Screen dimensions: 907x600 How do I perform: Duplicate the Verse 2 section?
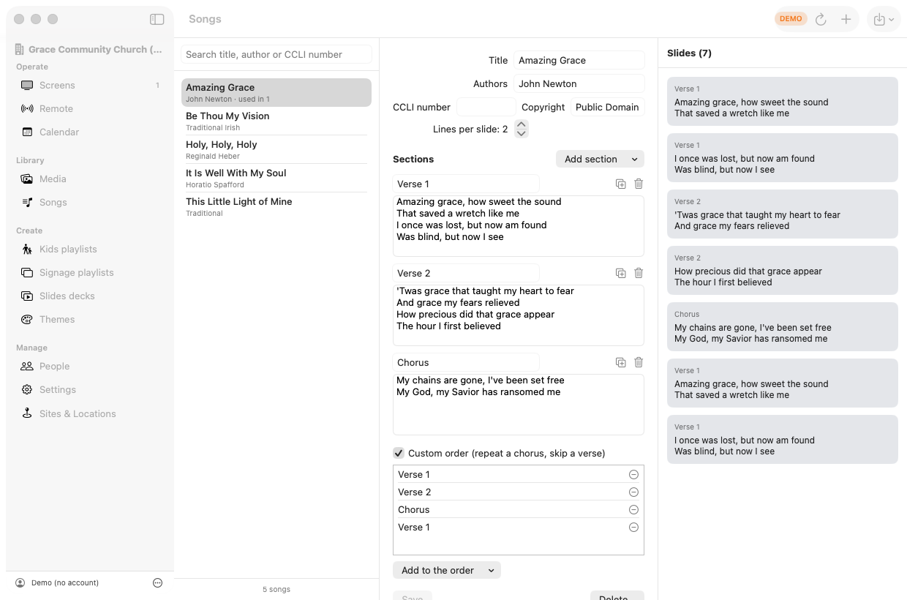pos(620,273)
